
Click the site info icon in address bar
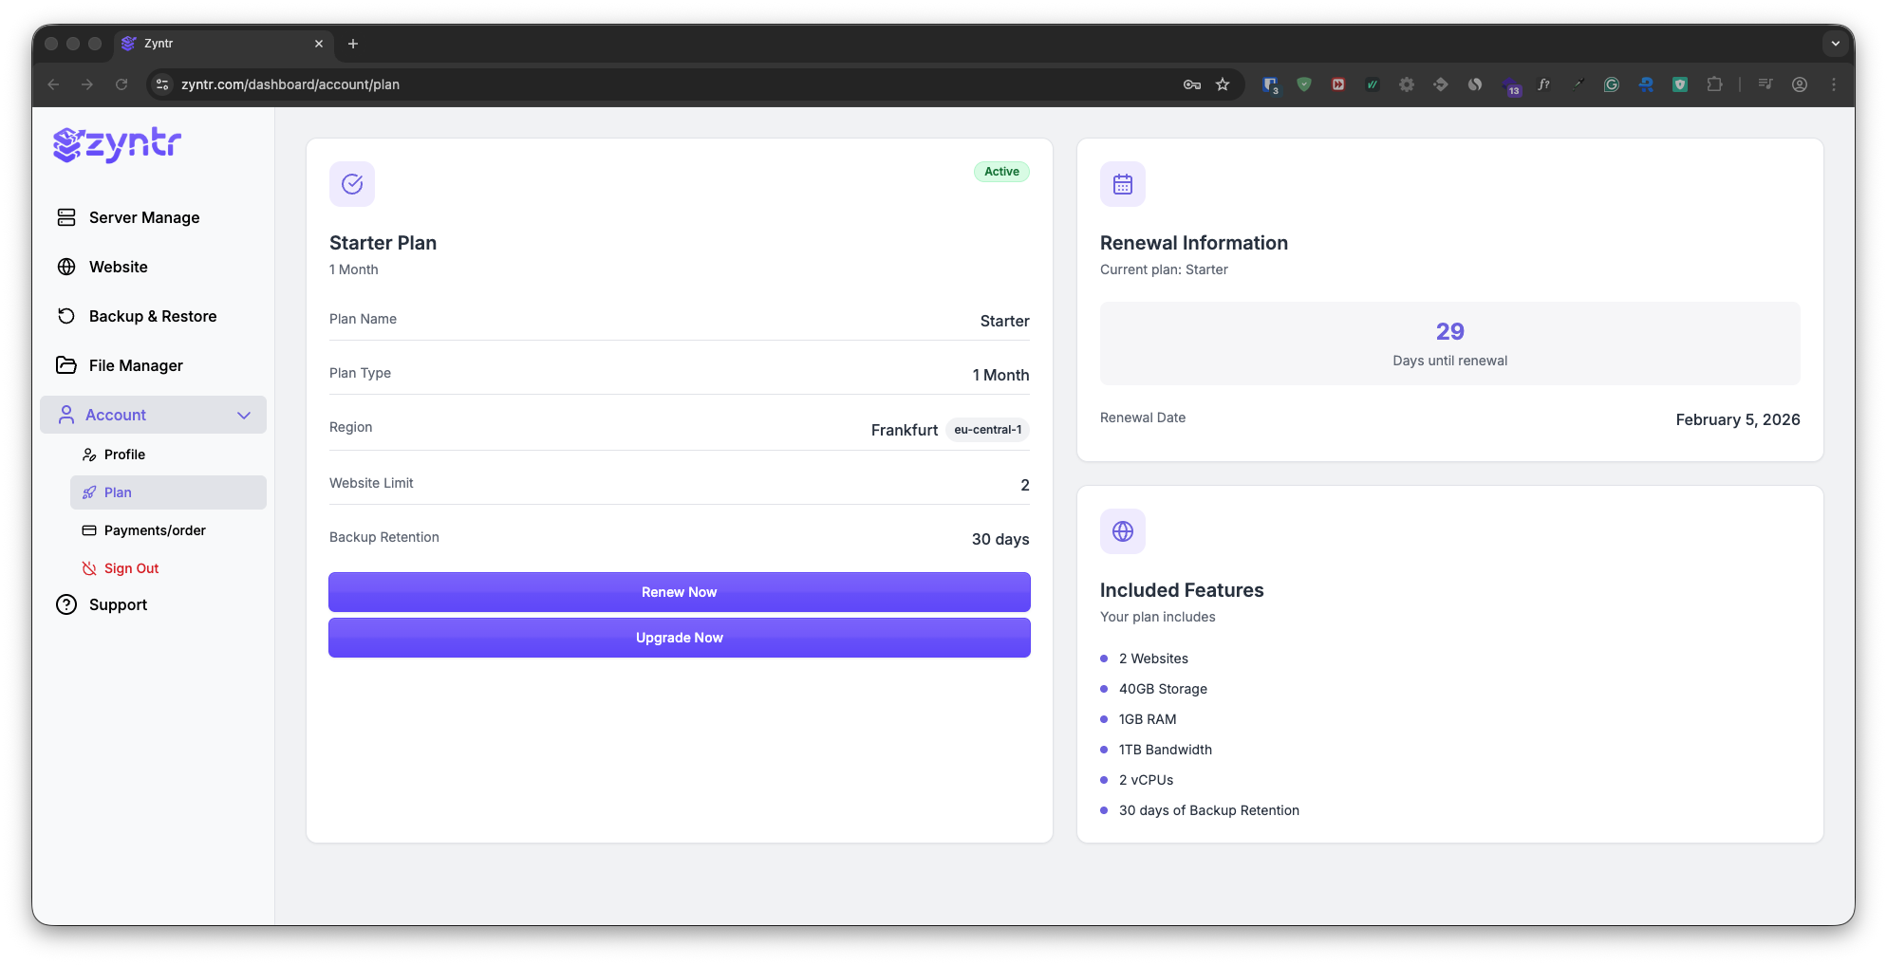click(162, 84)
